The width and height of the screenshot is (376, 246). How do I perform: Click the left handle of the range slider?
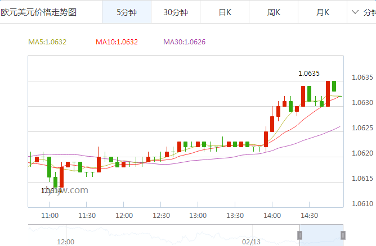[x=301, y=235]
